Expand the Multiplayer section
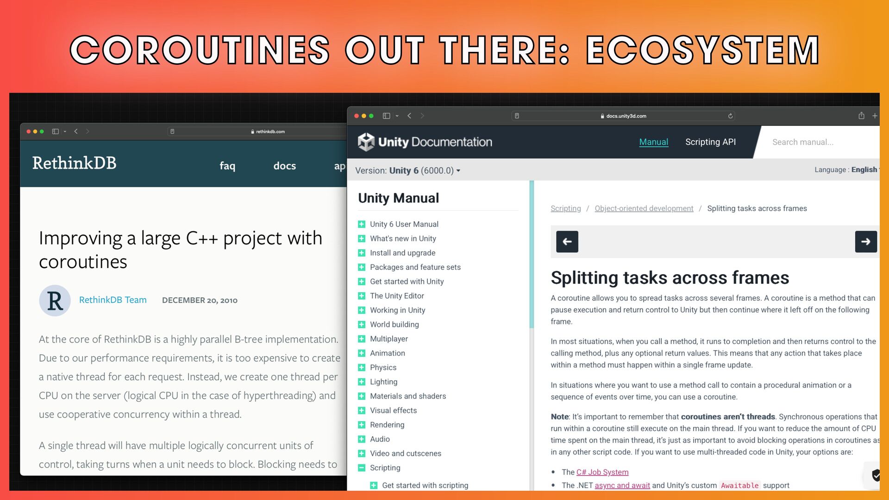Image resolution: width=889 pixels, height=500 pixels. [x=362, y=339]
